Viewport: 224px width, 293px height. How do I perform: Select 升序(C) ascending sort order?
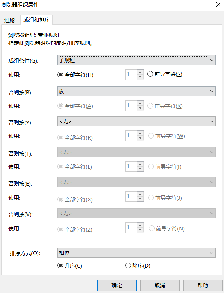click(x=60, y=266)
